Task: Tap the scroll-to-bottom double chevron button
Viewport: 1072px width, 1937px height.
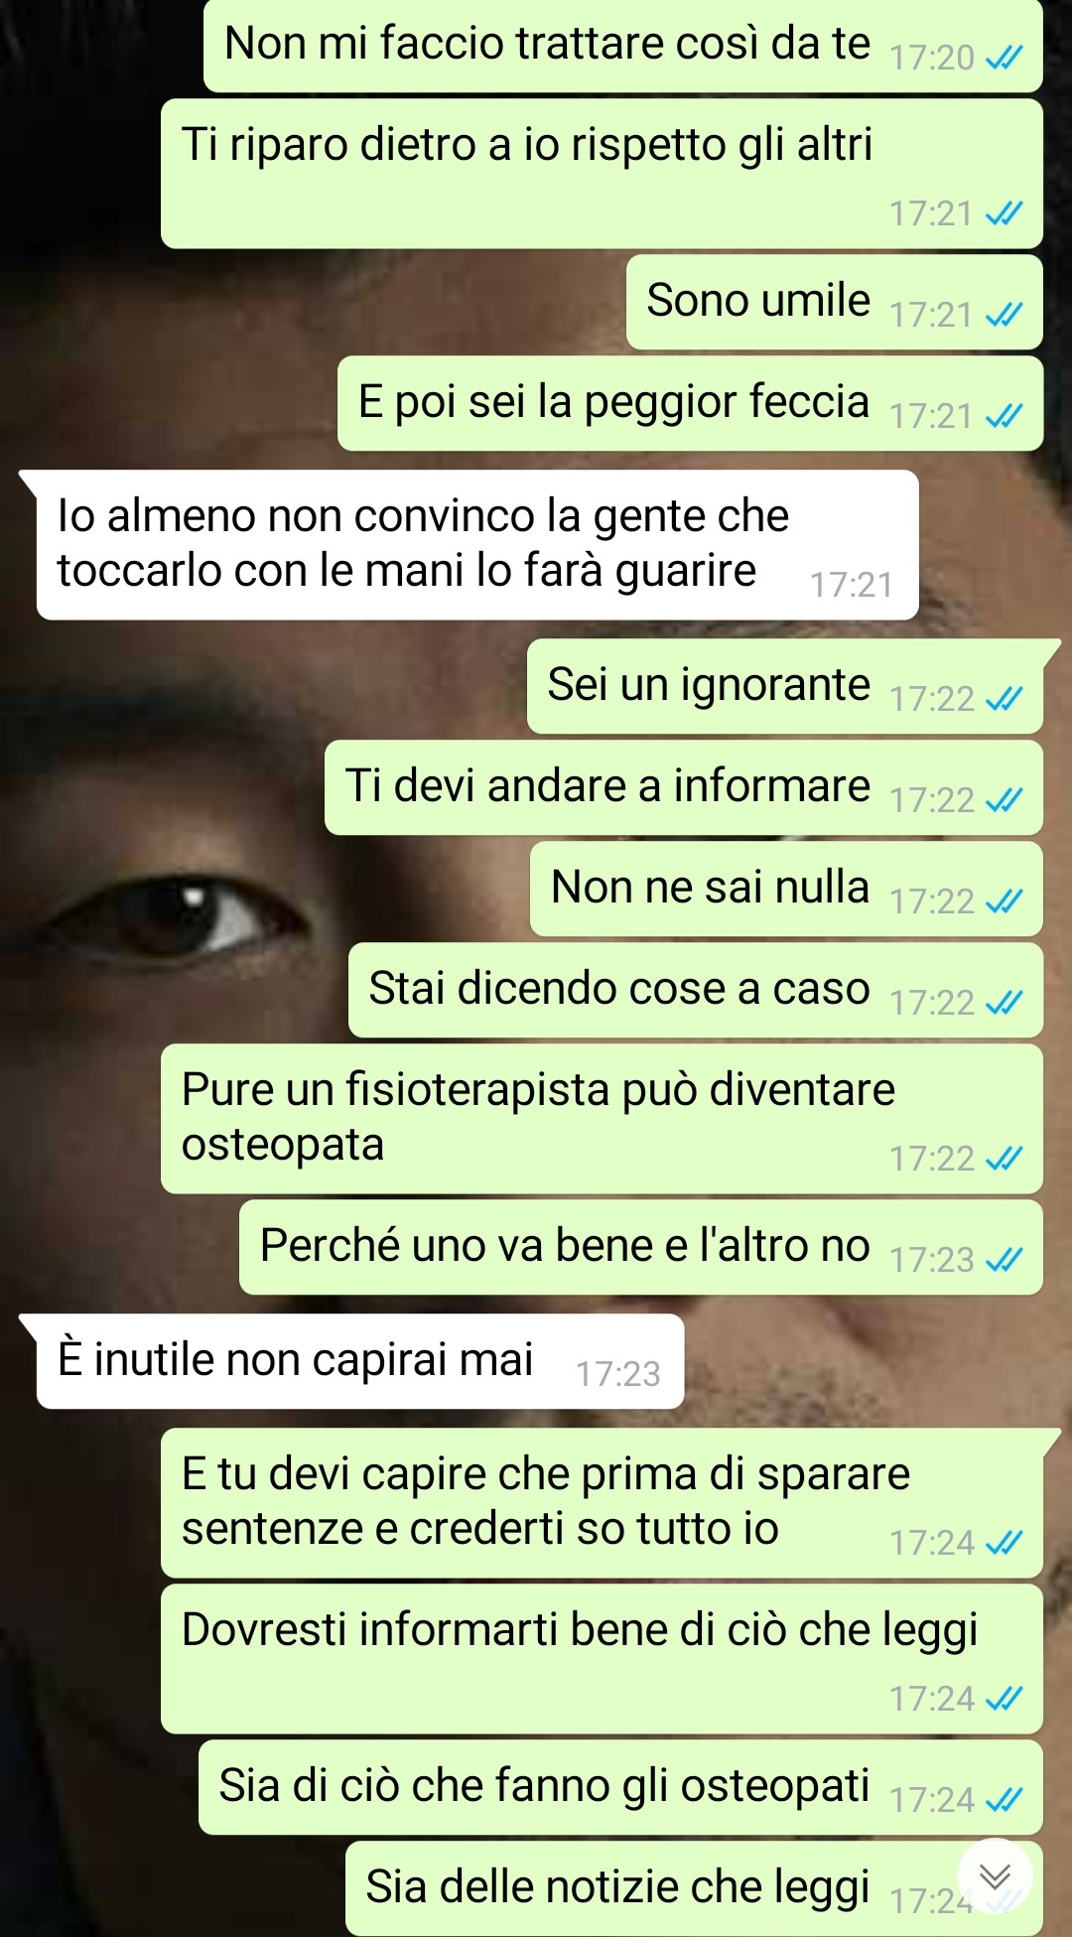Action: (995, 1875)
